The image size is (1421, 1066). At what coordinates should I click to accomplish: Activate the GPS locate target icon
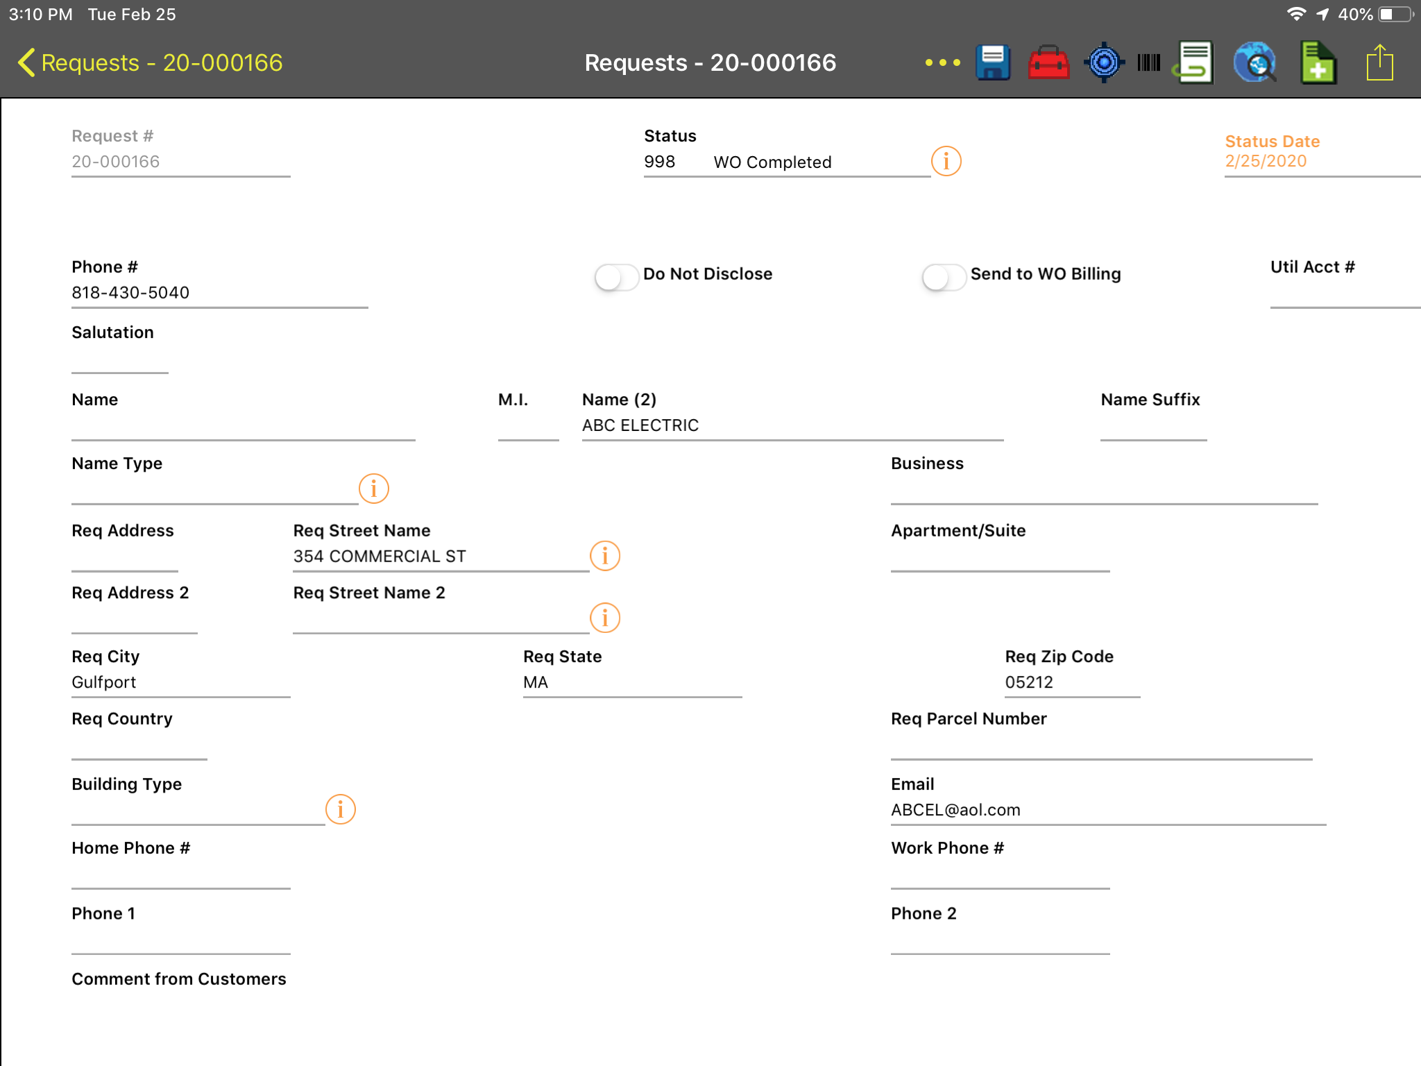point(1105,62)
